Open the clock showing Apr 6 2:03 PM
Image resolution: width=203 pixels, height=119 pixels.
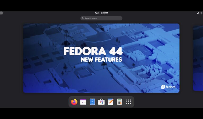pyautogui.click(x=101, y=13)
